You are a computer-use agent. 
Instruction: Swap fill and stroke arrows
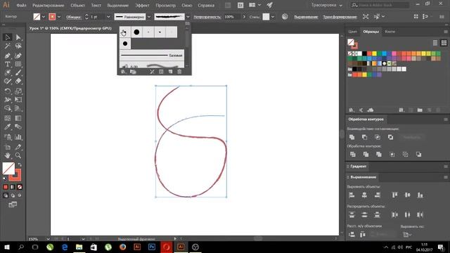tap(20, 165)
